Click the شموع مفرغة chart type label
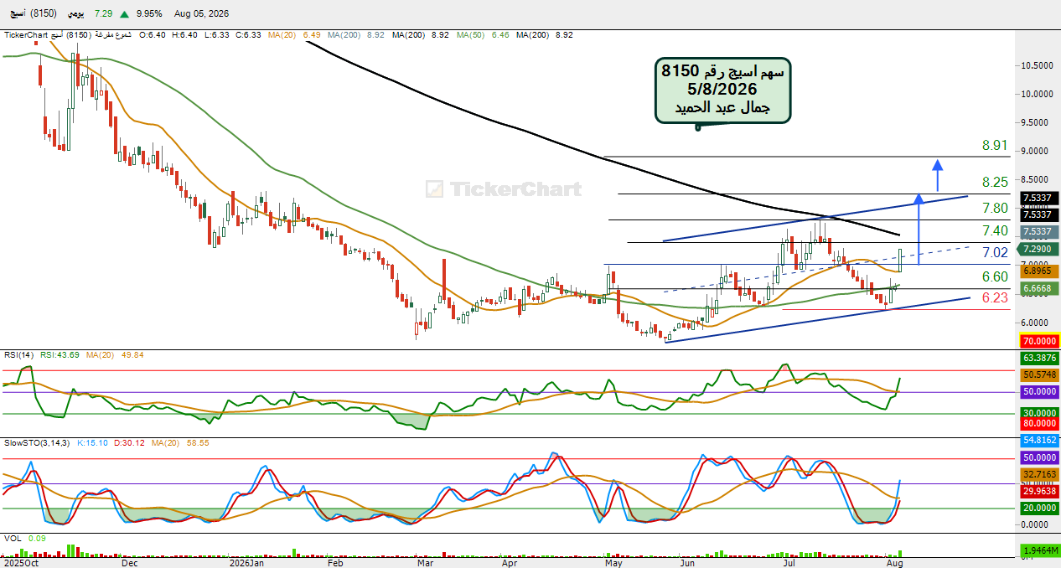 coord(113,35)
